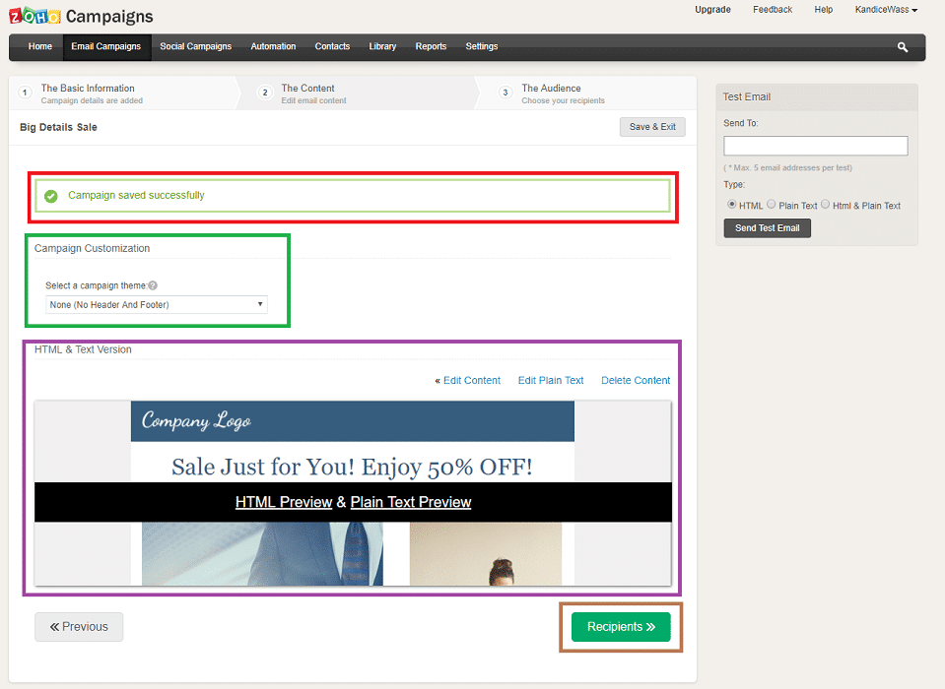This screenshot has height=689, width=945.
Task: Open the Contacts tab
Action: coord(332,46)
